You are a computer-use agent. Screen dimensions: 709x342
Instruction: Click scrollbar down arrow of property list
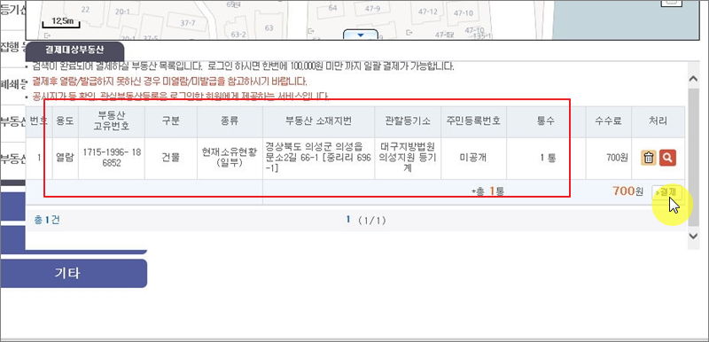693,236
